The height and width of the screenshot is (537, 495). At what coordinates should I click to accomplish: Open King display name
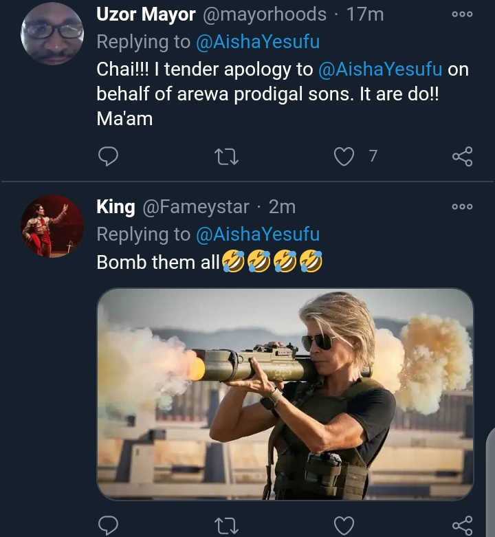point(115,206)
